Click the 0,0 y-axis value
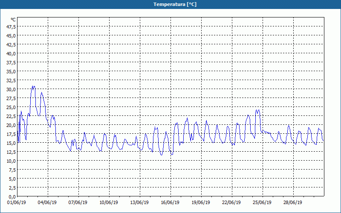Viewport: 341px width, 213px height. tap(12, 197)
